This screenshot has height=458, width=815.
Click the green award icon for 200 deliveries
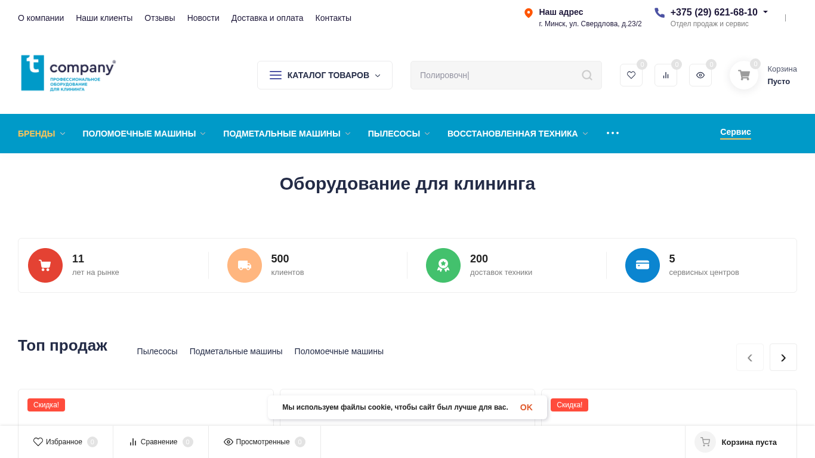coord(443,265)
